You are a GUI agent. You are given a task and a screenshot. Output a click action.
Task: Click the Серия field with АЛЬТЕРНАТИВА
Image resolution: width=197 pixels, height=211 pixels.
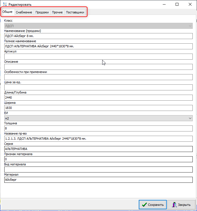[x=98, y=149]
